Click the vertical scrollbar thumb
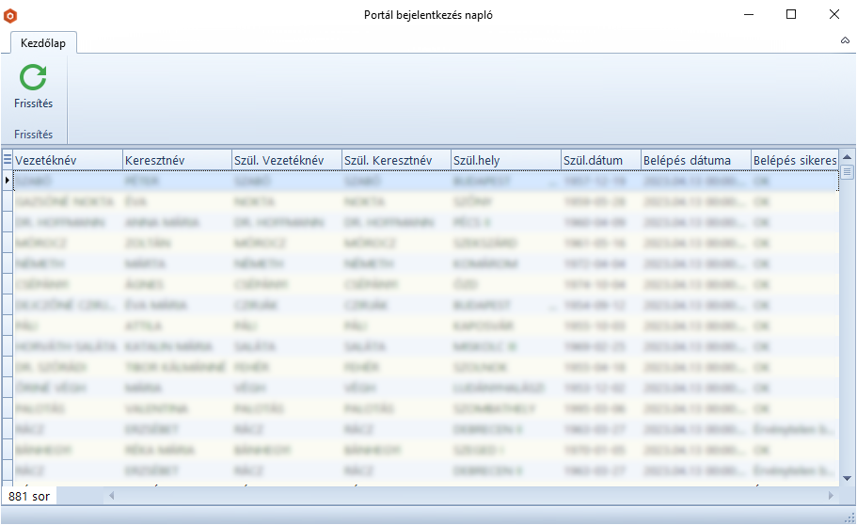Screen dimensions: 857x525 tap(847, 172)
